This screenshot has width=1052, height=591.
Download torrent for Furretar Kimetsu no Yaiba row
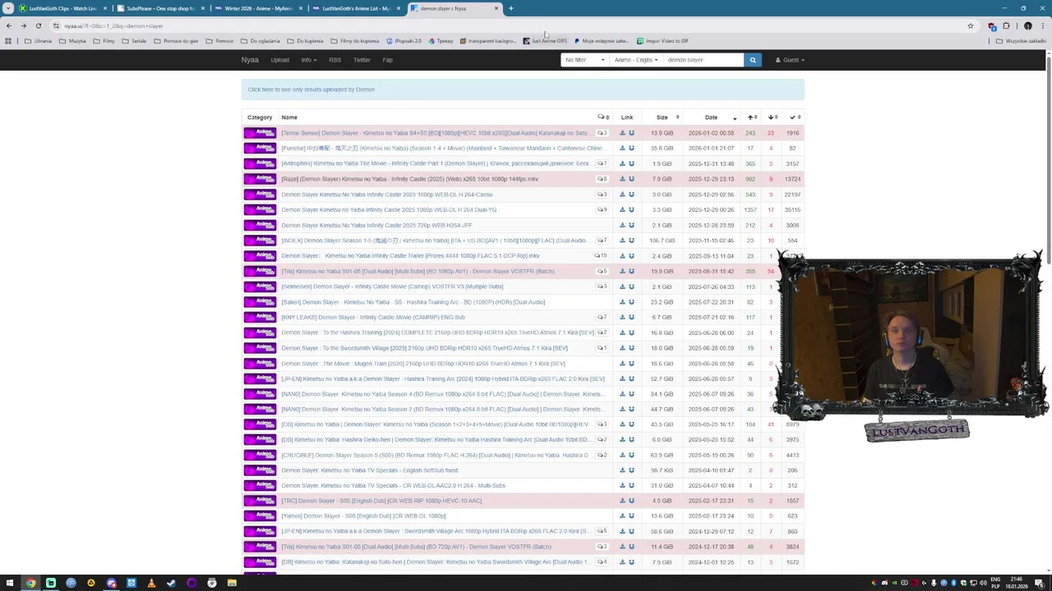pos(622,148)
